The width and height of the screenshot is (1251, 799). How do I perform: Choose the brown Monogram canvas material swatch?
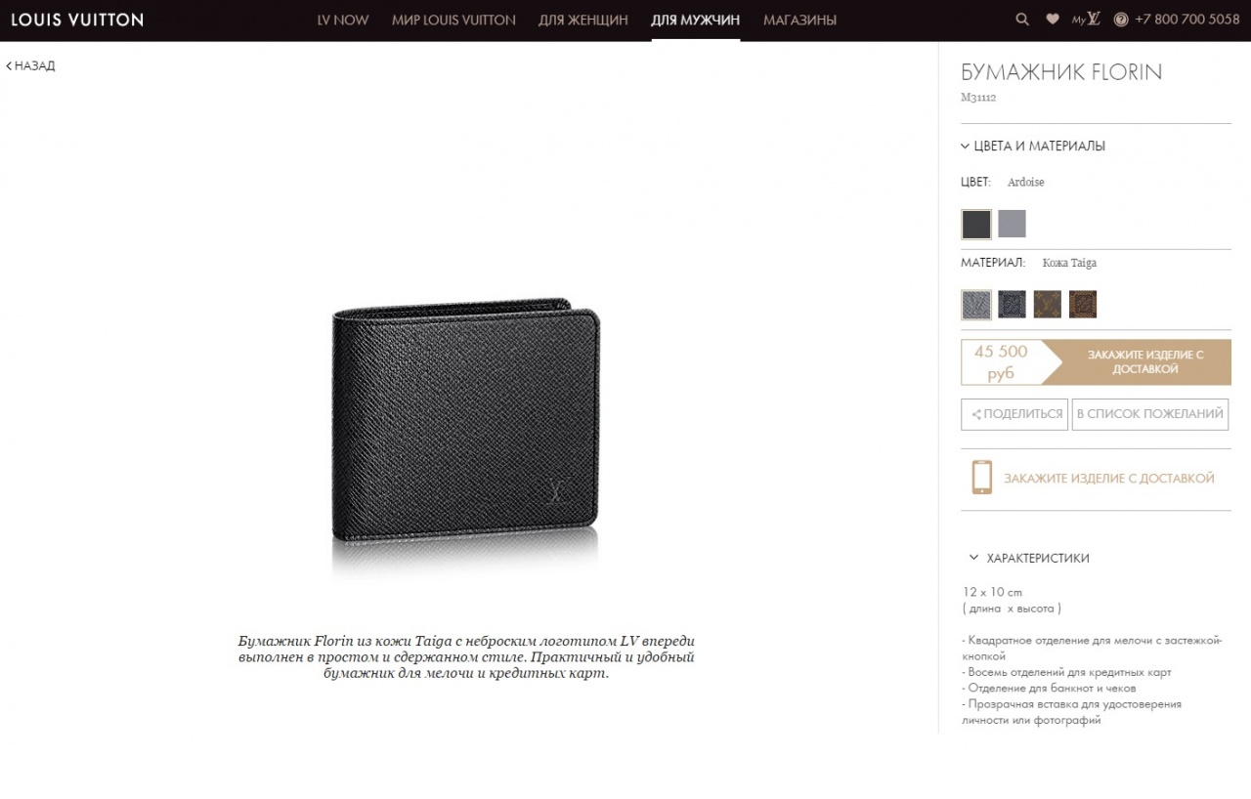1048,305
